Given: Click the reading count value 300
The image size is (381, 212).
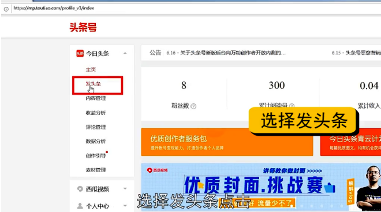Looking at the screenshot, I should [x=277, y=85].
